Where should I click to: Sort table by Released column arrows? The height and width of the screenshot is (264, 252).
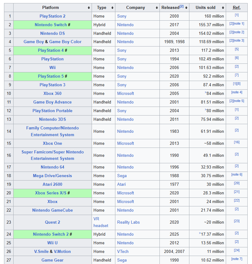[x=186, y=8]
